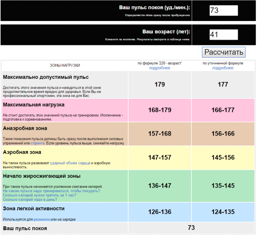The width and height of the screenshot is (257, 235).
Task: Click the 126-136 light activity cell
Action: tap(160, 212)
